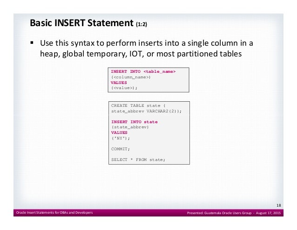Screen dimensions: 297x230
Task: Click the INSERT INTO <table_name> syntax line
Action: tap(143, 71)
